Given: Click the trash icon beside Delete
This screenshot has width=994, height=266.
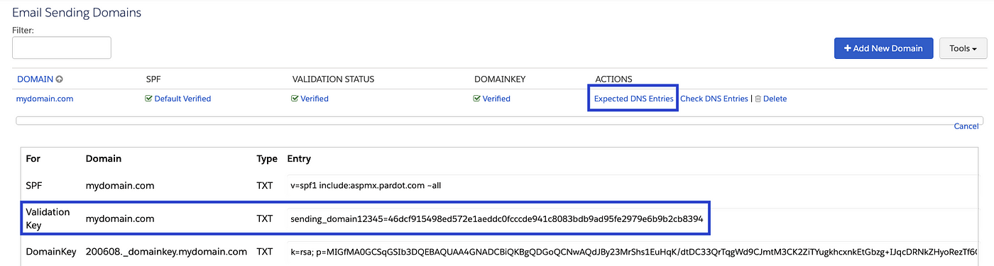Looking at the screenshot, I should coord(758,99).
